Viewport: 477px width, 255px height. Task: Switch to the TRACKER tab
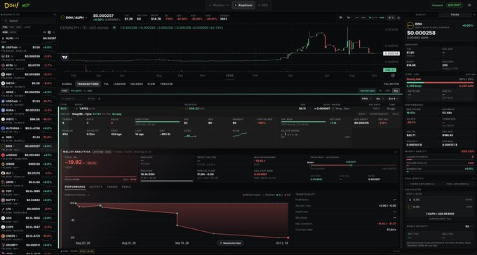coord(166,84)
